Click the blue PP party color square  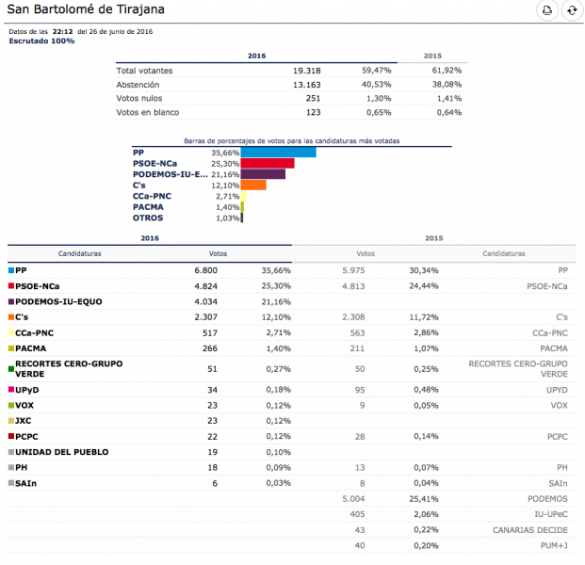[x=11, y=269]
